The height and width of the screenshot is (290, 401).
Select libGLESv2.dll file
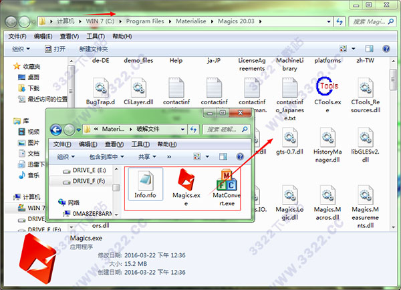pyautogui.click(x=366, y=145)
